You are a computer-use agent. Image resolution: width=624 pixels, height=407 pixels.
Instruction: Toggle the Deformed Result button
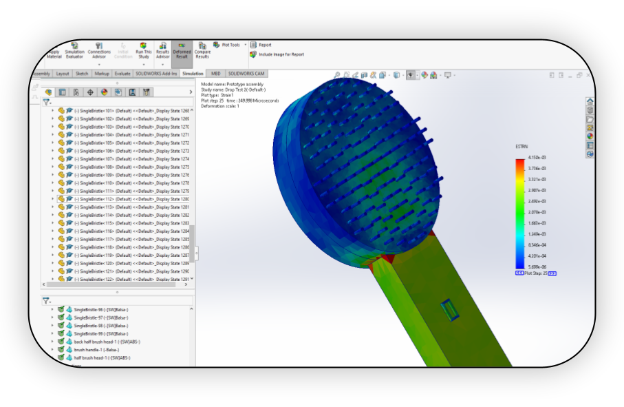click(x=182, y=51)
